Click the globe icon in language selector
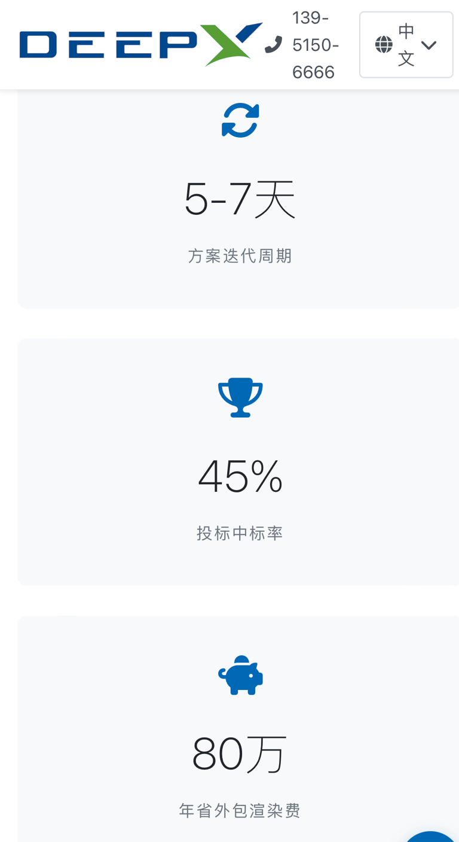 (x=384, y=45)
